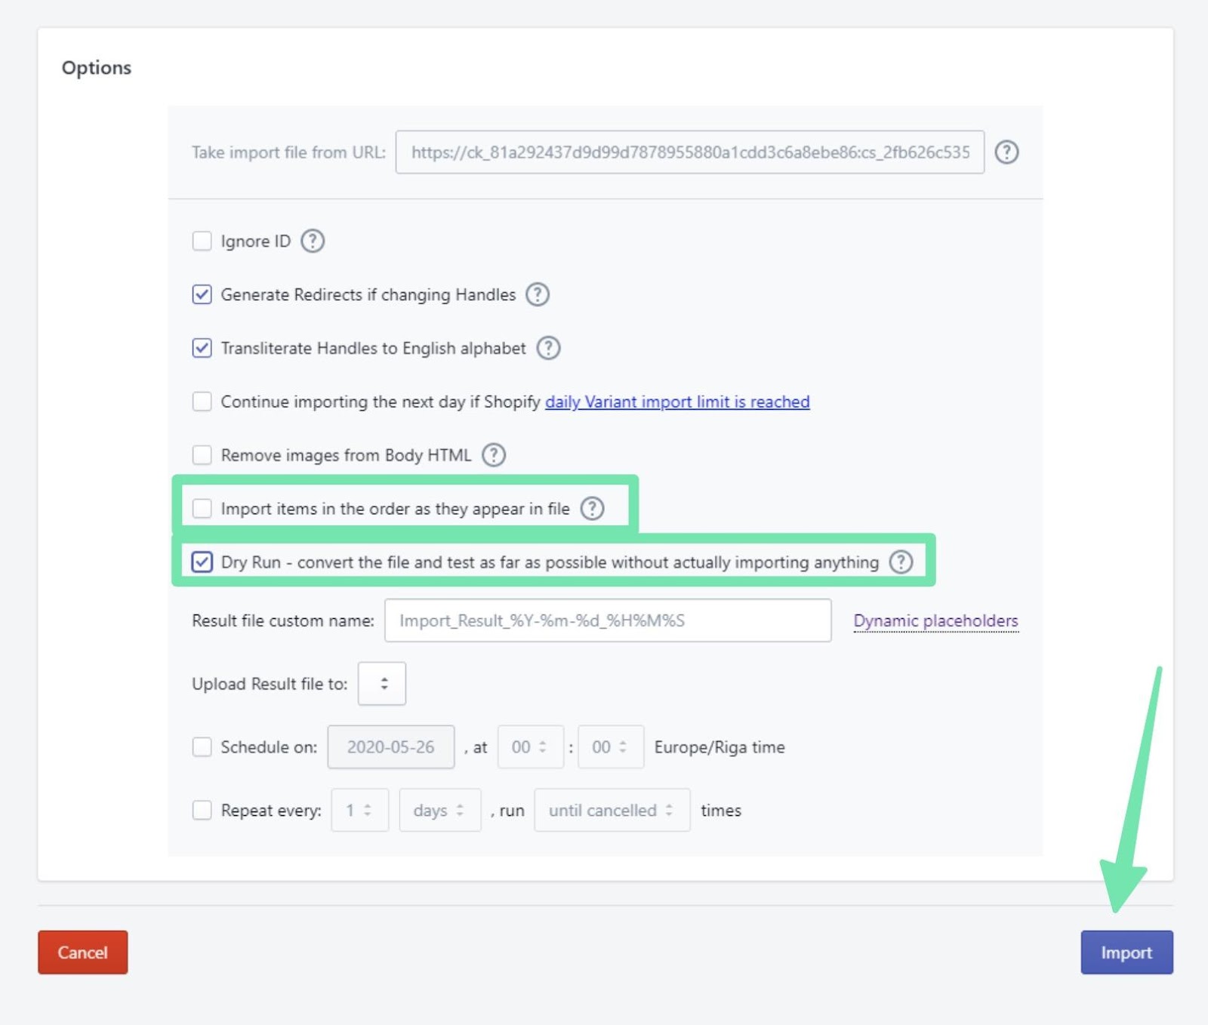Show help for Generate Redirects option
The width and height of the screenshot is (1208, 1025).
[x=537, y=294]
